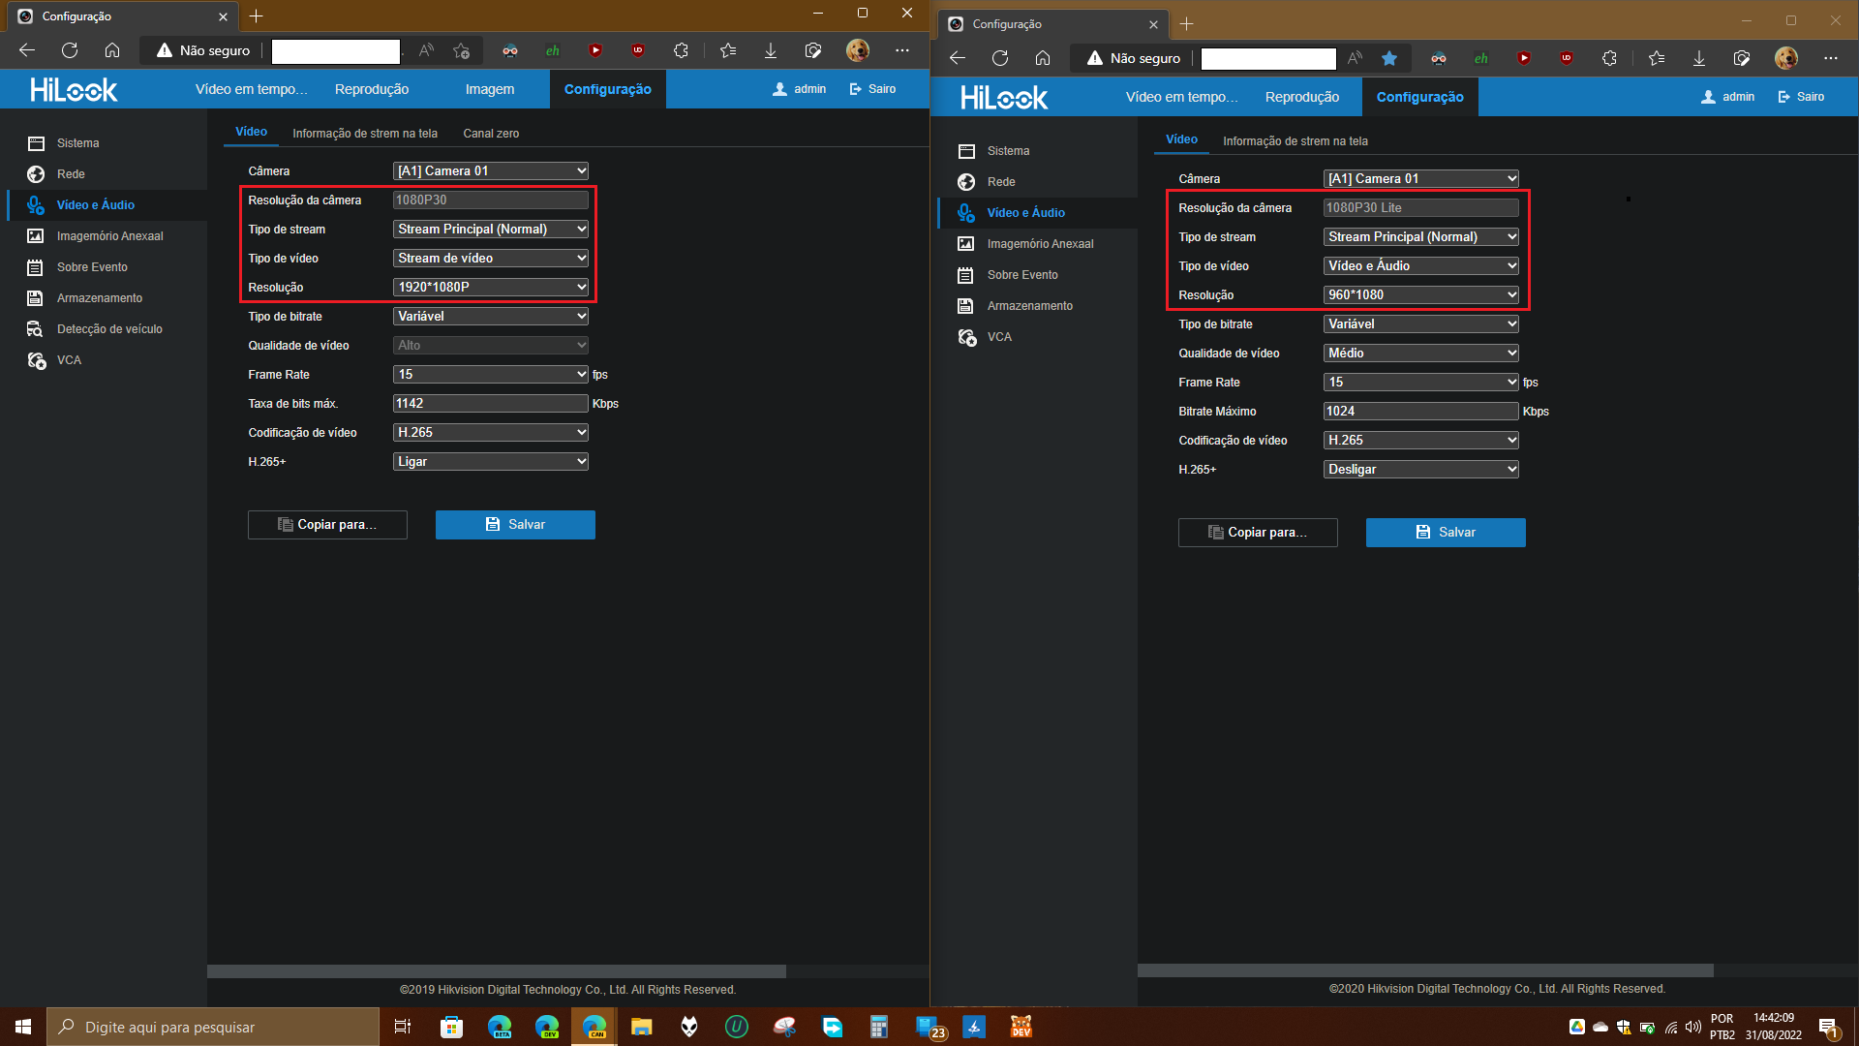Expand the Resolução 1920*1080P dropdown
The height and width of the screenshot is (1046, 1859).
tap(491, 288)
